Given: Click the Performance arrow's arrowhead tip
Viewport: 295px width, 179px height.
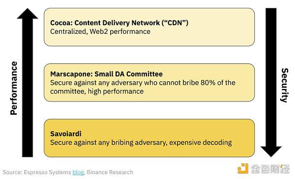Looking at the screenshot, I should tap(28, 9).
